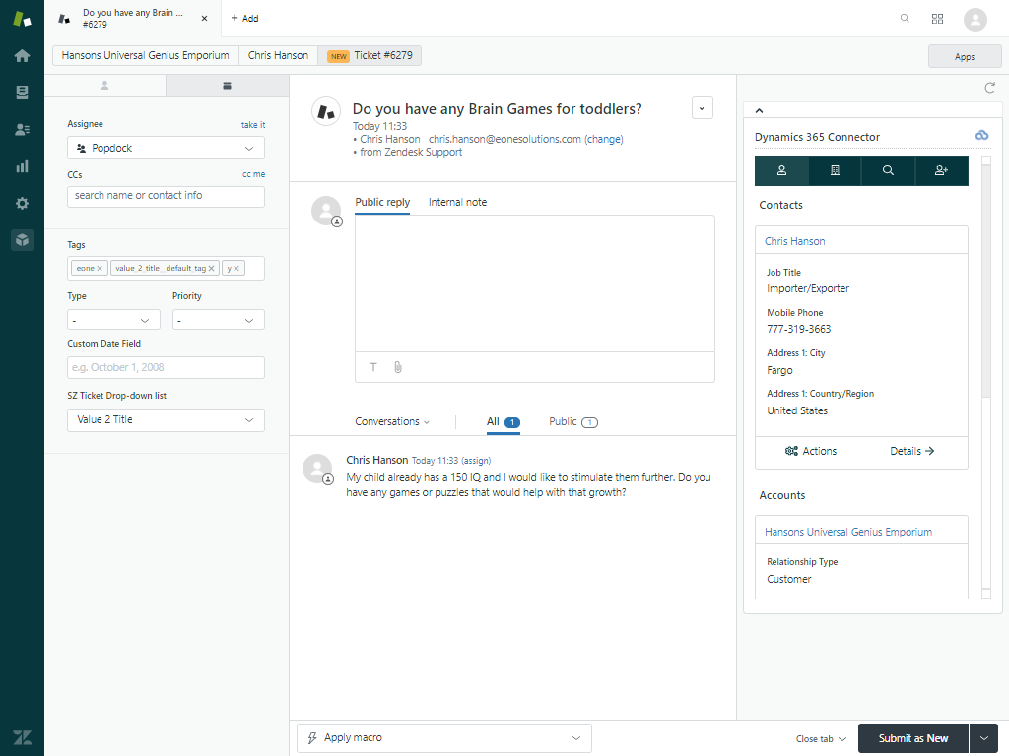The height and width of the screenshot is (756, 1009).
Task: Remove the eone tag from Tags
Action: click(99, 267)
